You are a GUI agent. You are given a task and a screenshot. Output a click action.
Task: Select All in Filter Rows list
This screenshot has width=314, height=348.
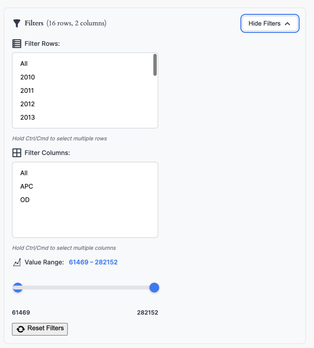click(24, 64)
